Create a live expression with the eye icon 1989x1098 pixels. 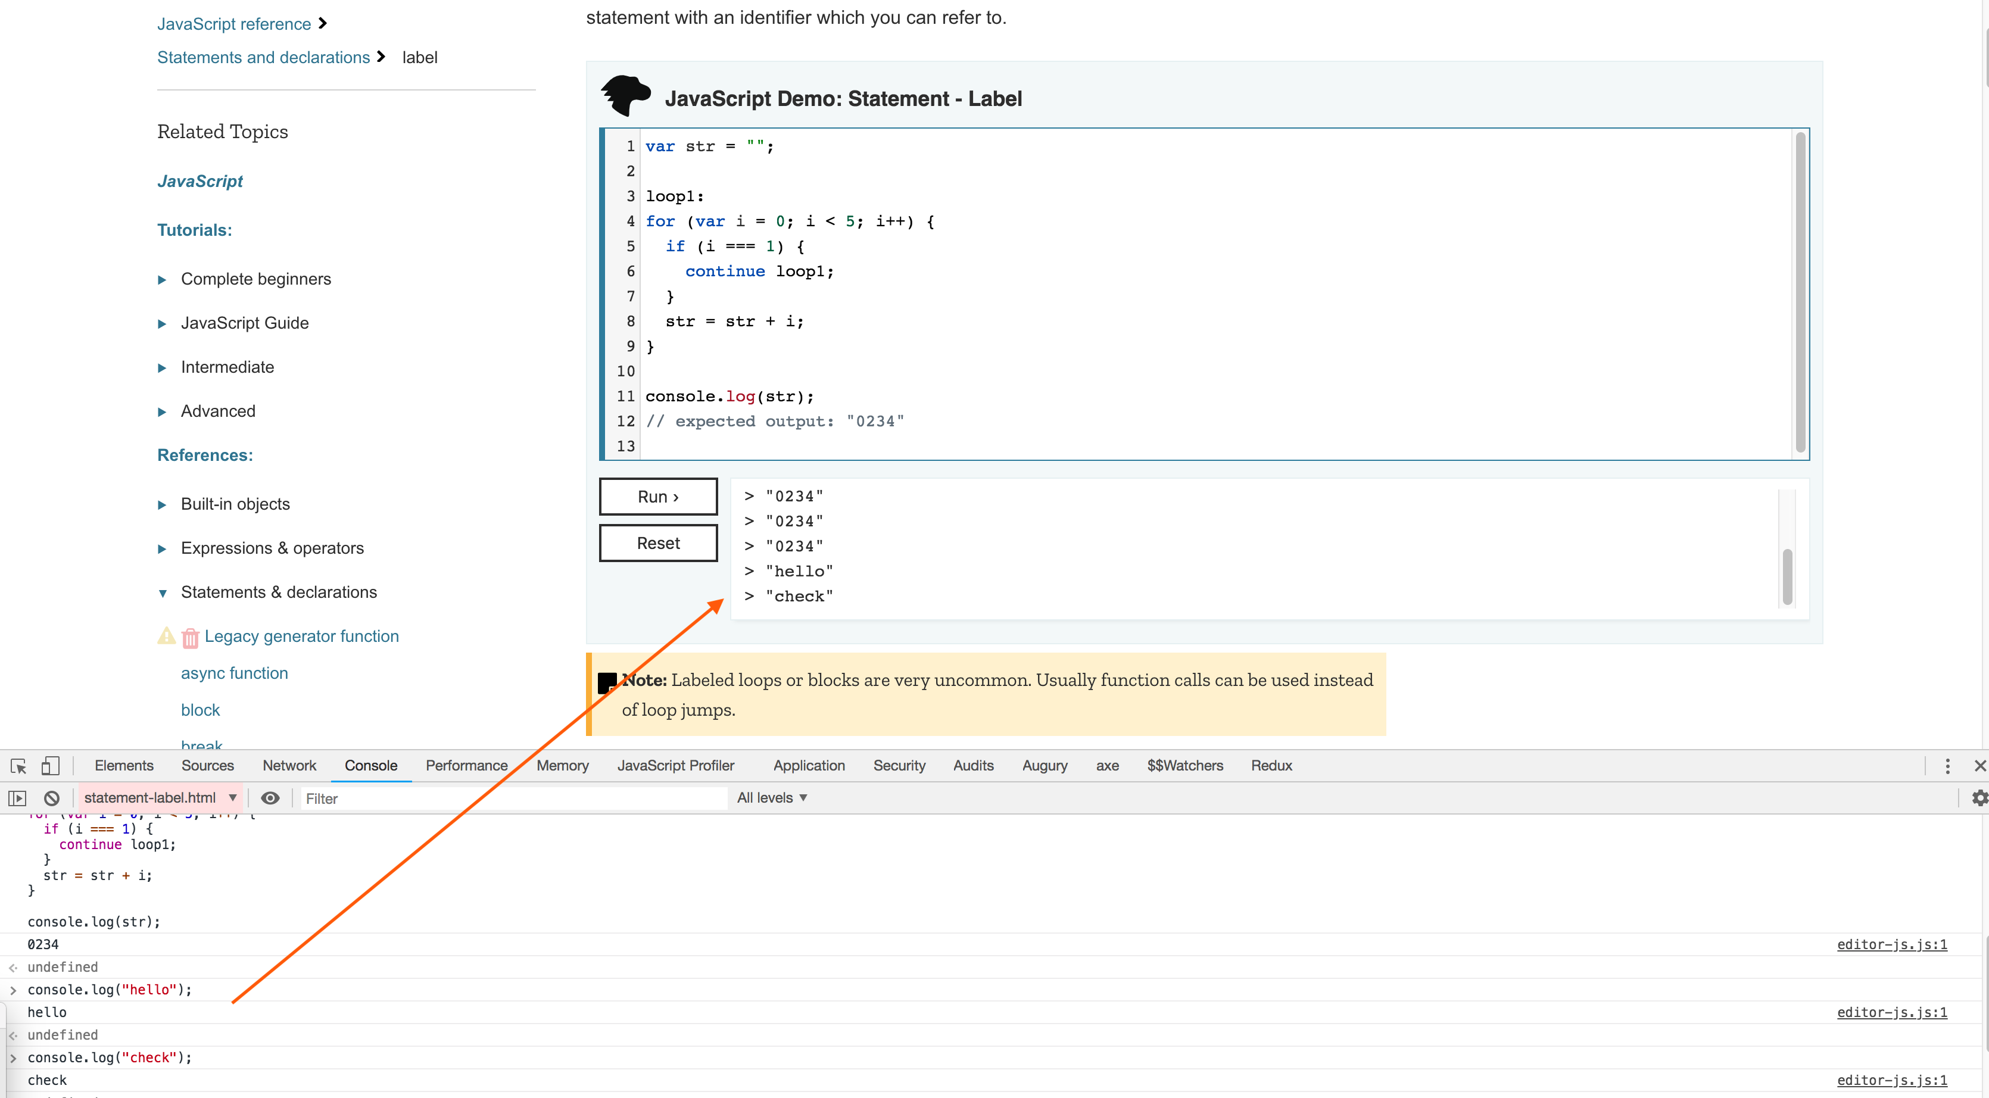270,798
